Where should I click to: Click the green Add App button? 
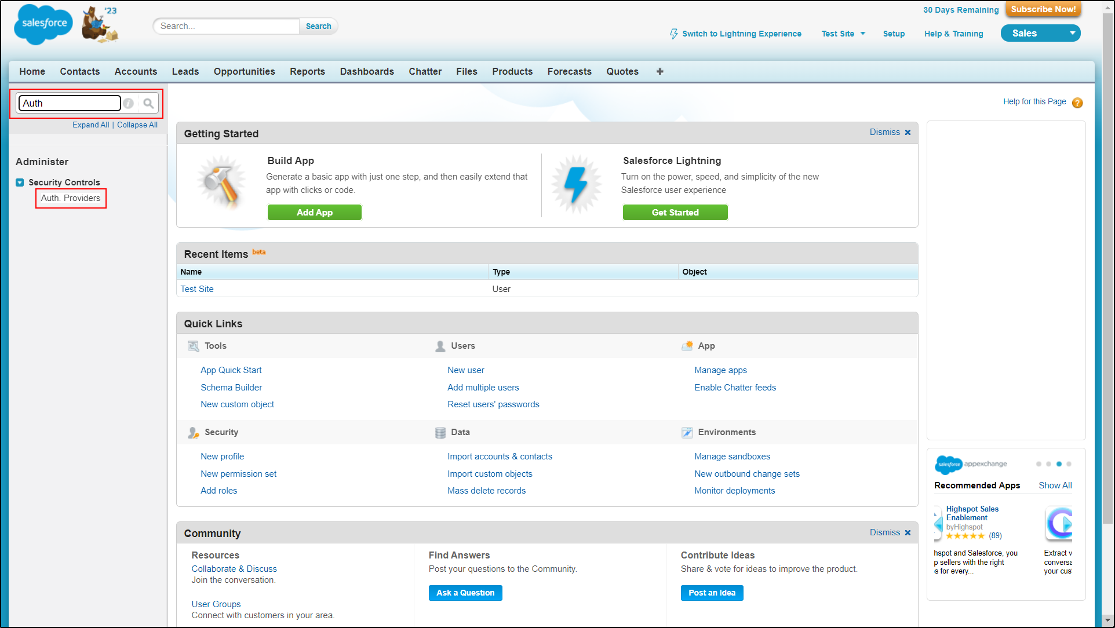[x=314, y=213]
